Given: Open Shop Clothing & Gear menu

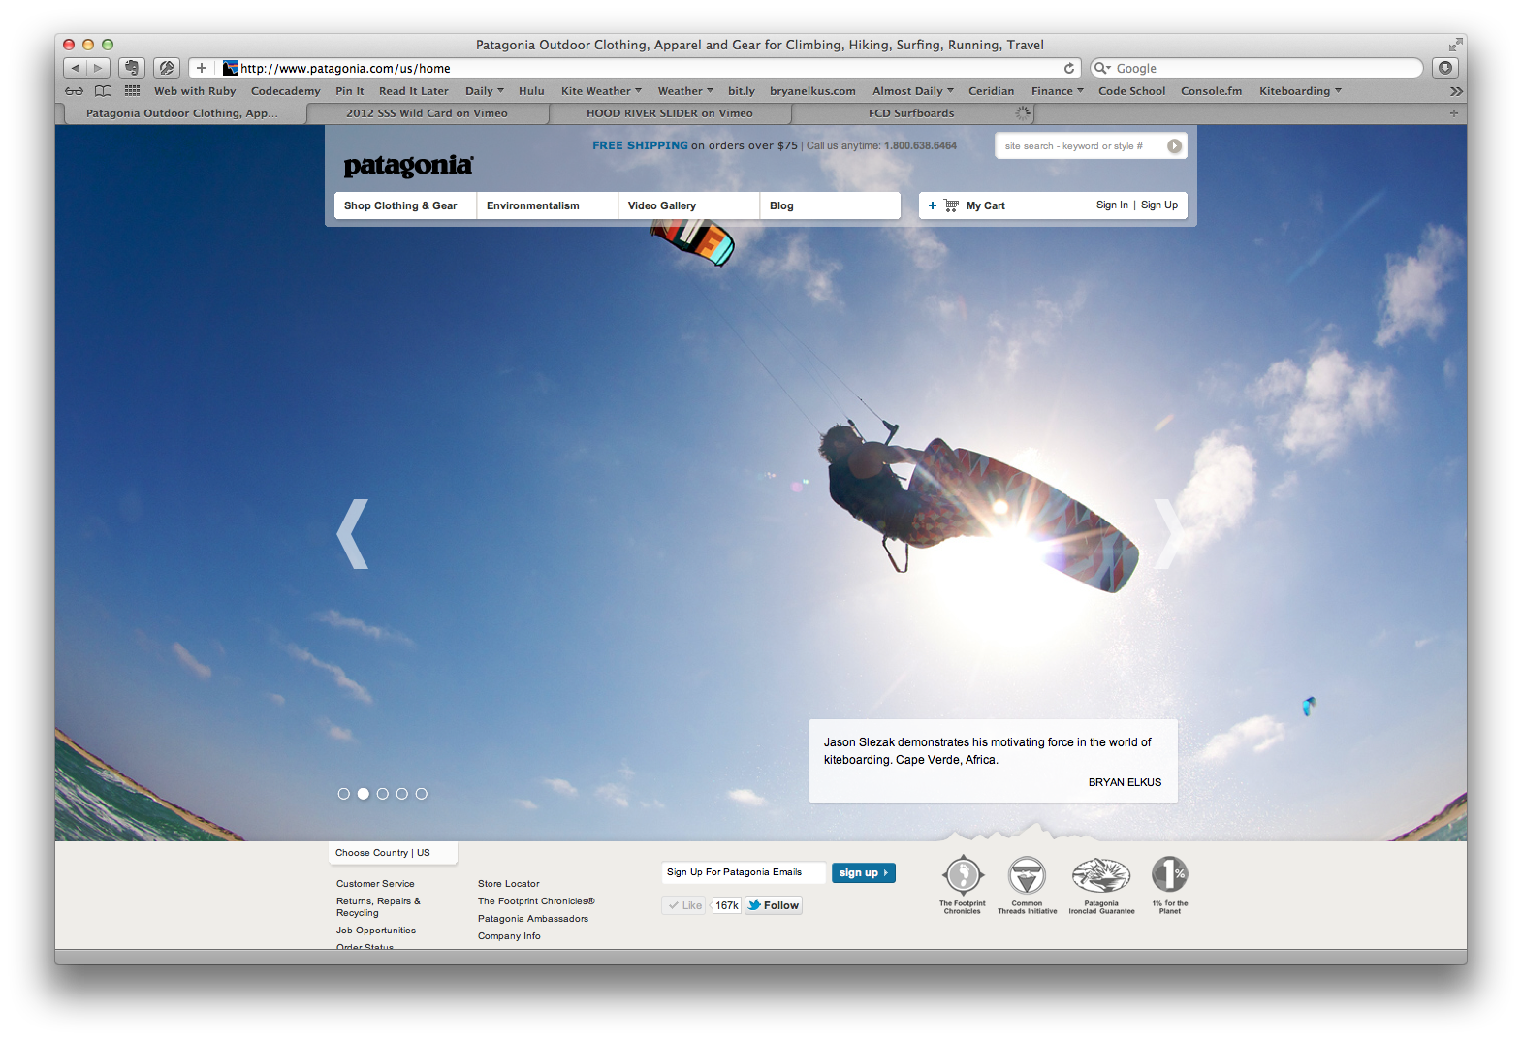Looking at the screenshot, I should 405,205.
